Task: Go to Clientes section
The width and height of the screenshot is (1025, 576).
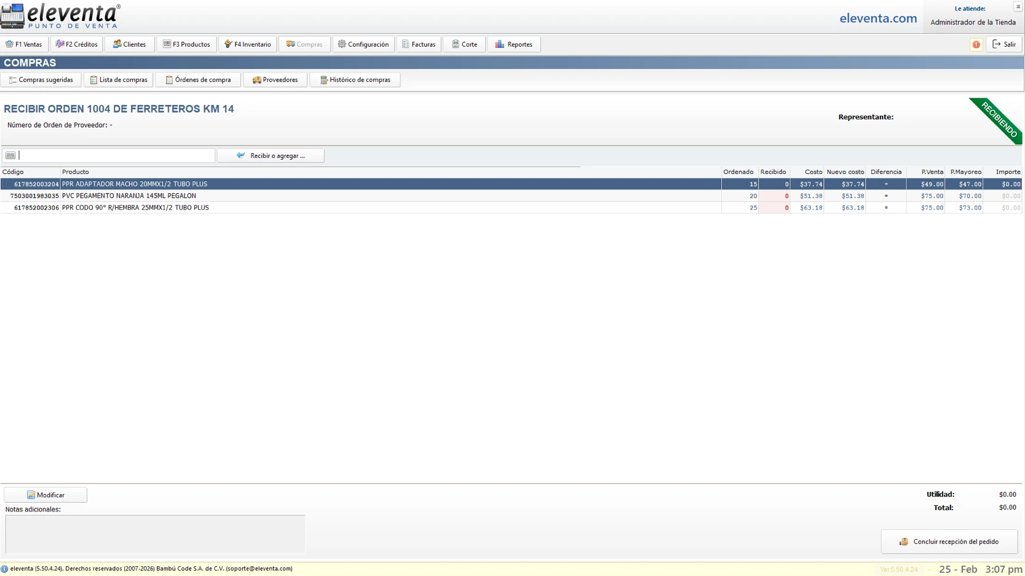Action: click(129, 44)
